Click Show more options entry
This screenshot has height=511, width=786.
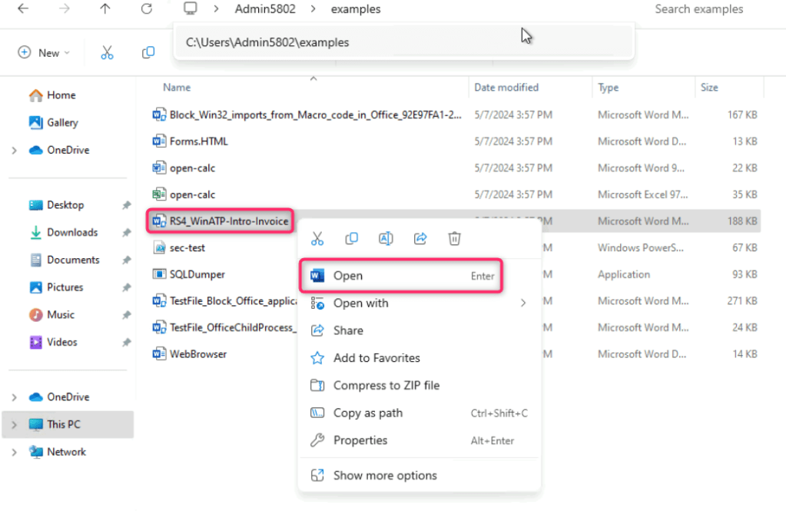[384, 476]
